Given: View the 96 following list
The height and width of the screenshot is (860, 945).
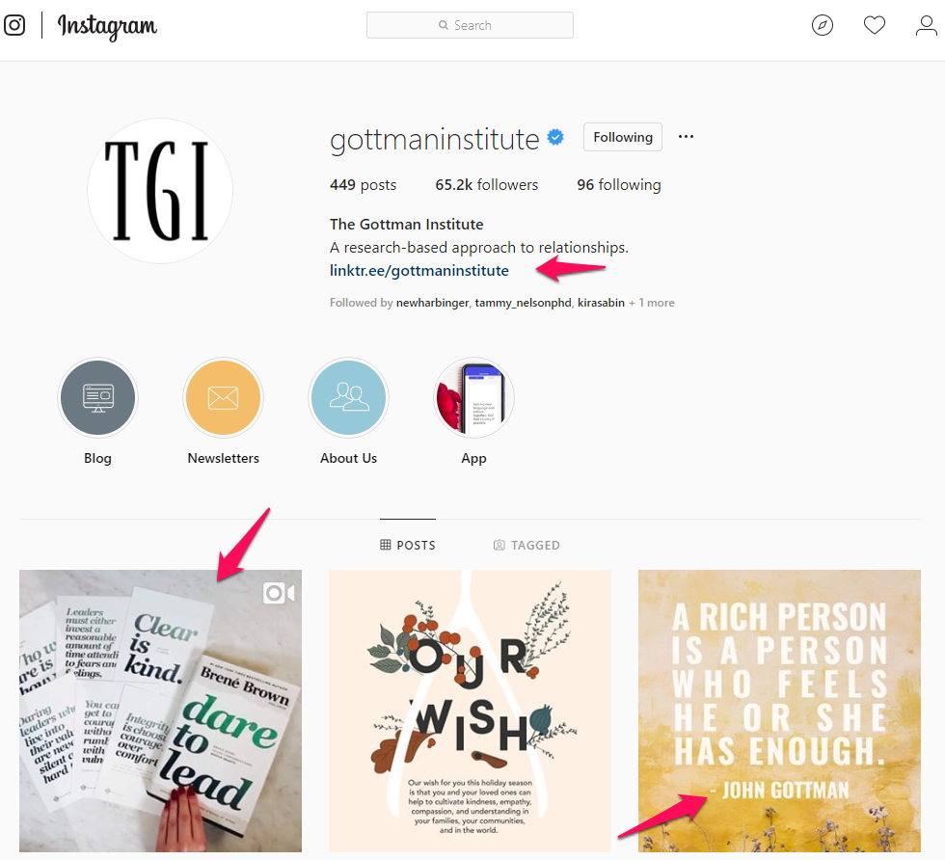Looking at the screenshot, I should pyautogui.click(x=619, y=185).
